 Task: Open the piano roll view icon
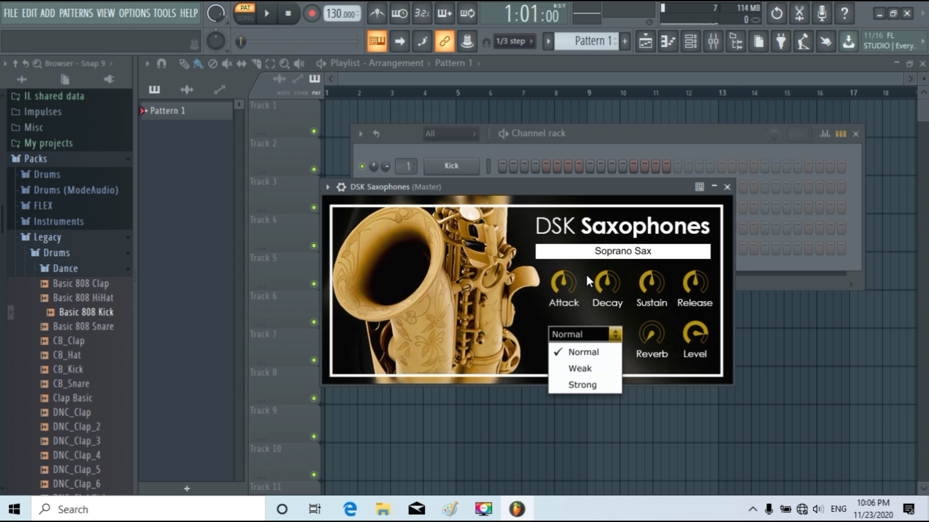click(x=668, y=42)
